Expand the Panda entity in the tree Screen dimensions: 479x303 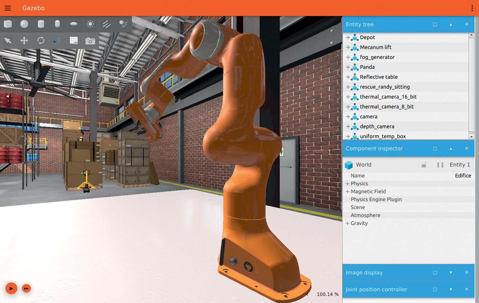[x=348, y=67]
